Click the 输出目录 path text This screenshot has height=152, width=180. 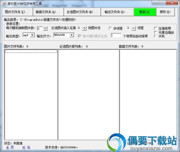click(40, 20)
